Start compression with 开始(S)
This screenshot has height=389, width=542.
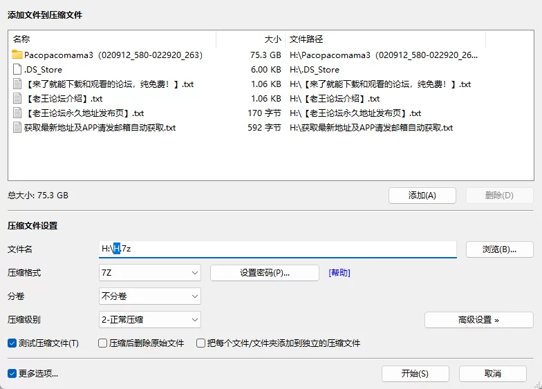click(415, 374)
